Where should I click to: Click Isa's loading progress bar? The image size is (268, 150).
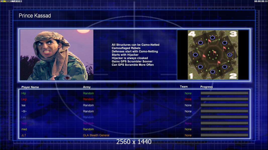click(x=225, y=105)
